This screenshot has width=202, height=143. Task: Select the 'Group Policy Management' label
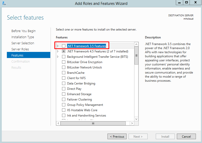pos(85,105)
